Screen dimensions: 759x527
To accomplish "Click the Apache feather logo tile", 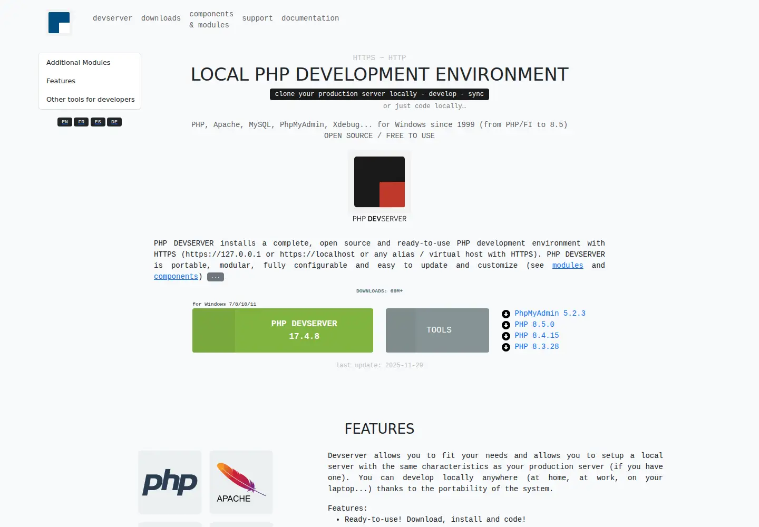I will 241,482.
